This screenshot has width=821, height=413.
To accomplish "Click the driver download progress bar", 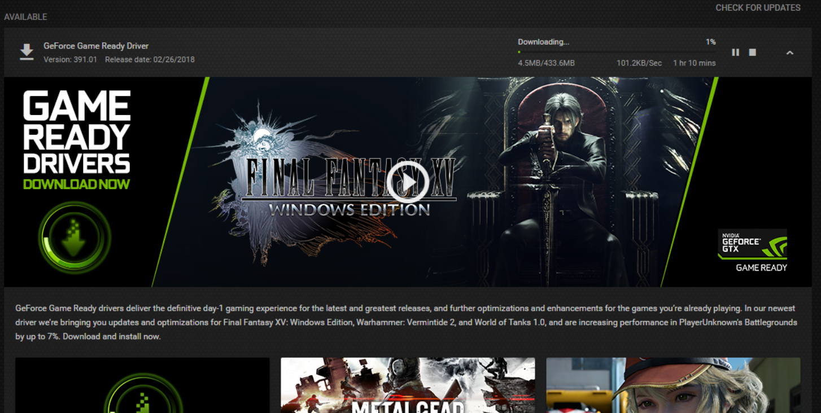I will (x=617, y=52).
